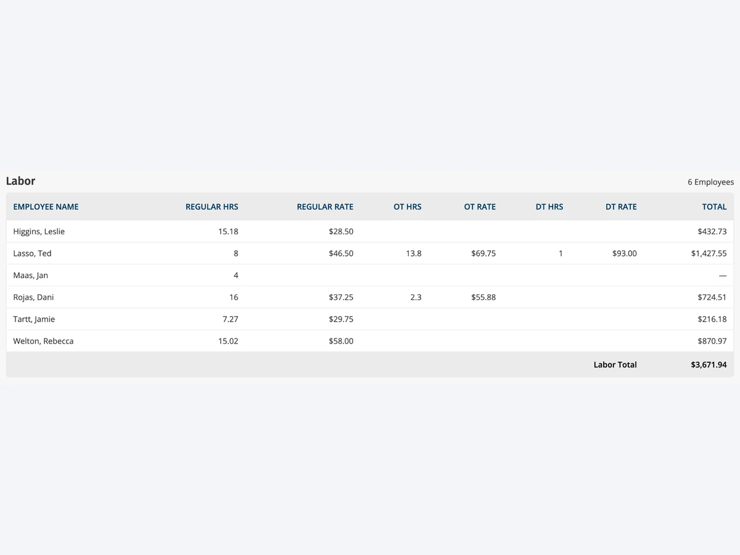740x555 pixels.
Task: Select employee Higgins, Leslie
Action: point(39,231)
